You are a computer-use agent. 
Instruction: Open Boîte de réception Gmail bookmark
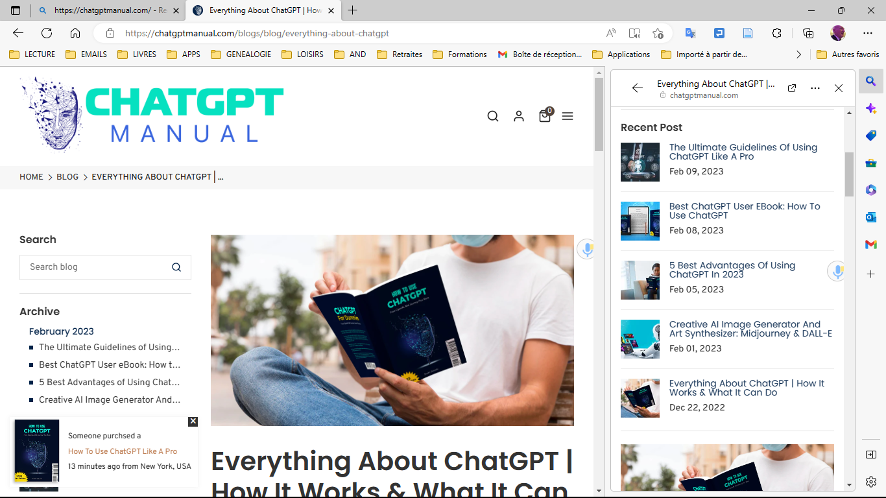point(540,54)
